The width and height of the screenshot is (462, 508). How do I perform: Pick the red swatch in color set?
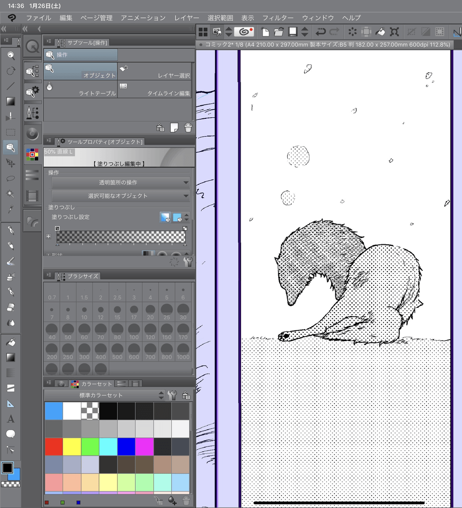click(x=53, y=446)
